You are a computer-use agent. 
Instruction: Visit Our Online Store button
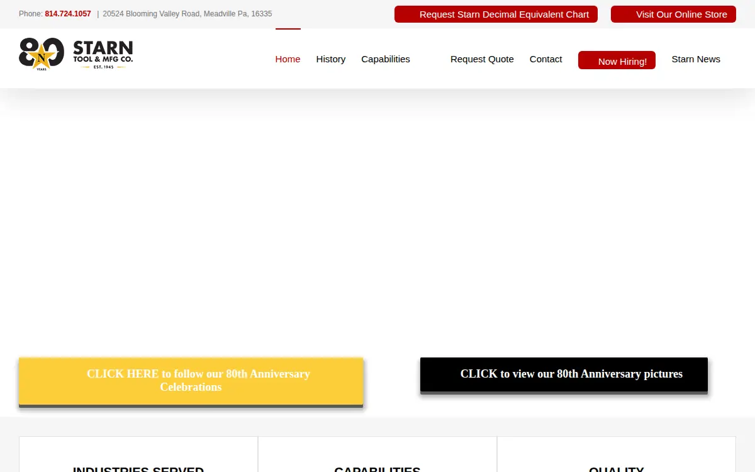click(673, 14)
